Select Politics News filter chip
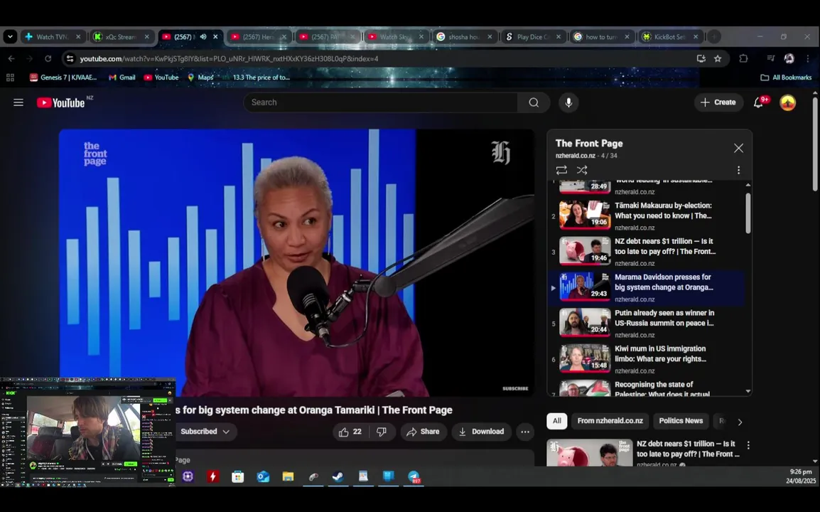 tap(680, 421)
